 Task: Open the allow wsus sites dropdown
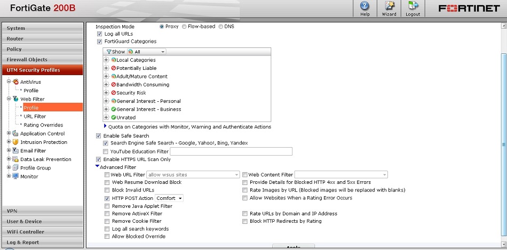[193, 175]
